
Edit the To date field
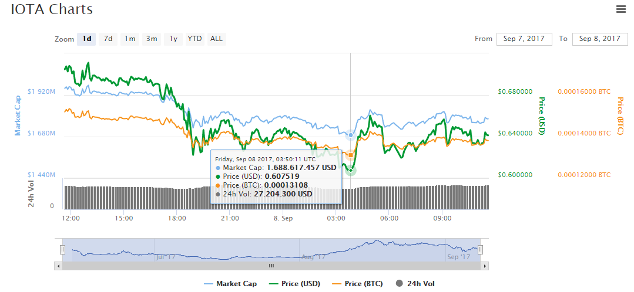click(x=600, y=39)
